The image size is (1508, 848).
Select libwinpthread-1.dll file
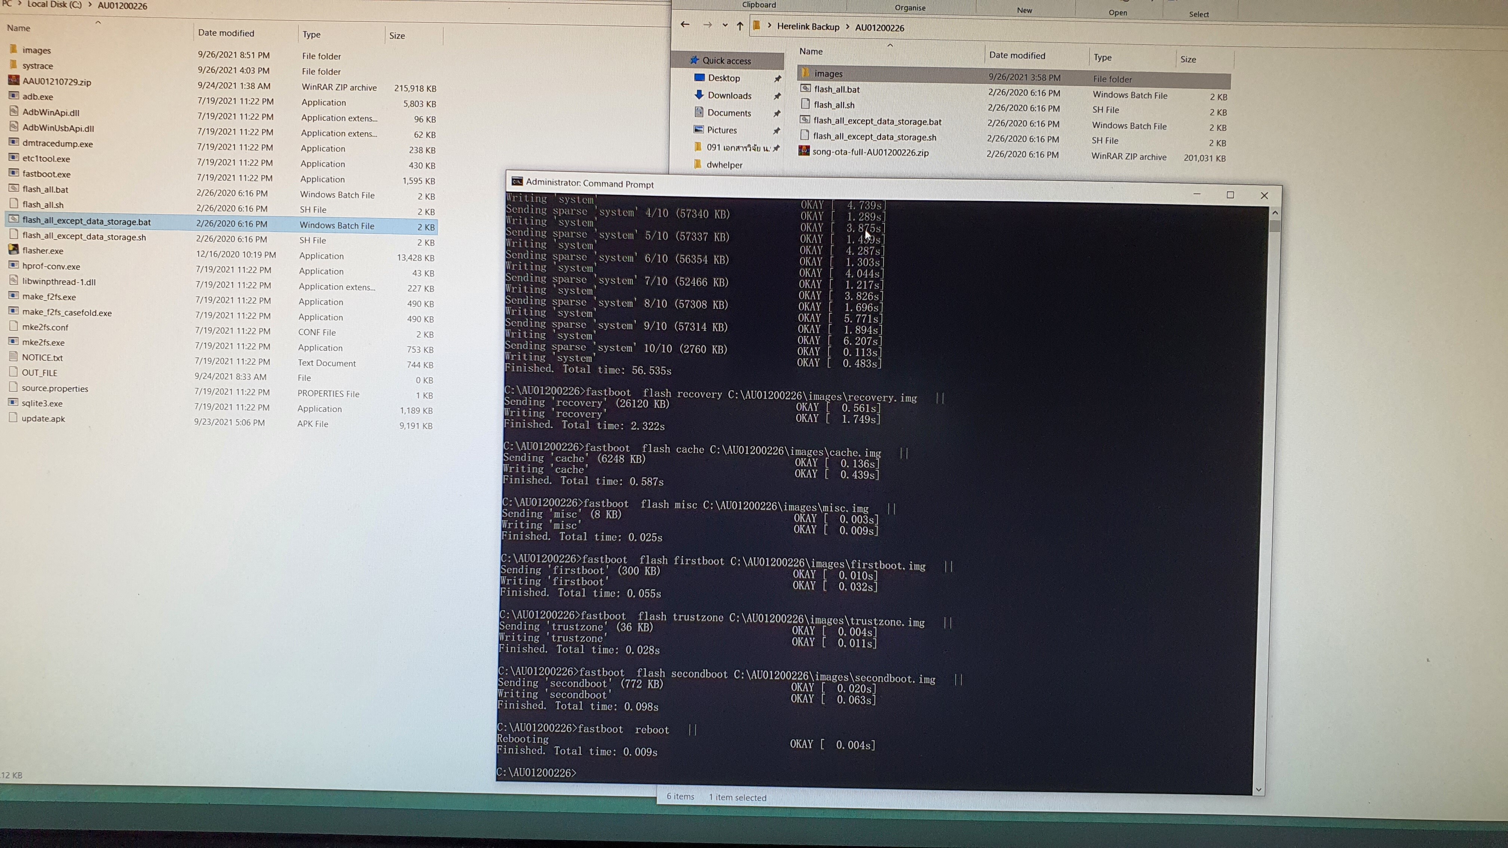coord(59,282)
